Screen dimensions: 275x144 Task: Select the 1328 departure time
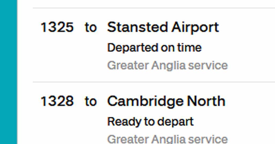(57, 101)
